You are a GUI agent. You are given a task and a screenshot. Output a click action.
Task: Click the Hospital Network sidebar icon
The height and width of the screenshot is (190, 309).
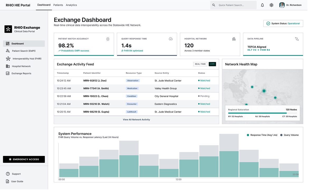point(8,66)
